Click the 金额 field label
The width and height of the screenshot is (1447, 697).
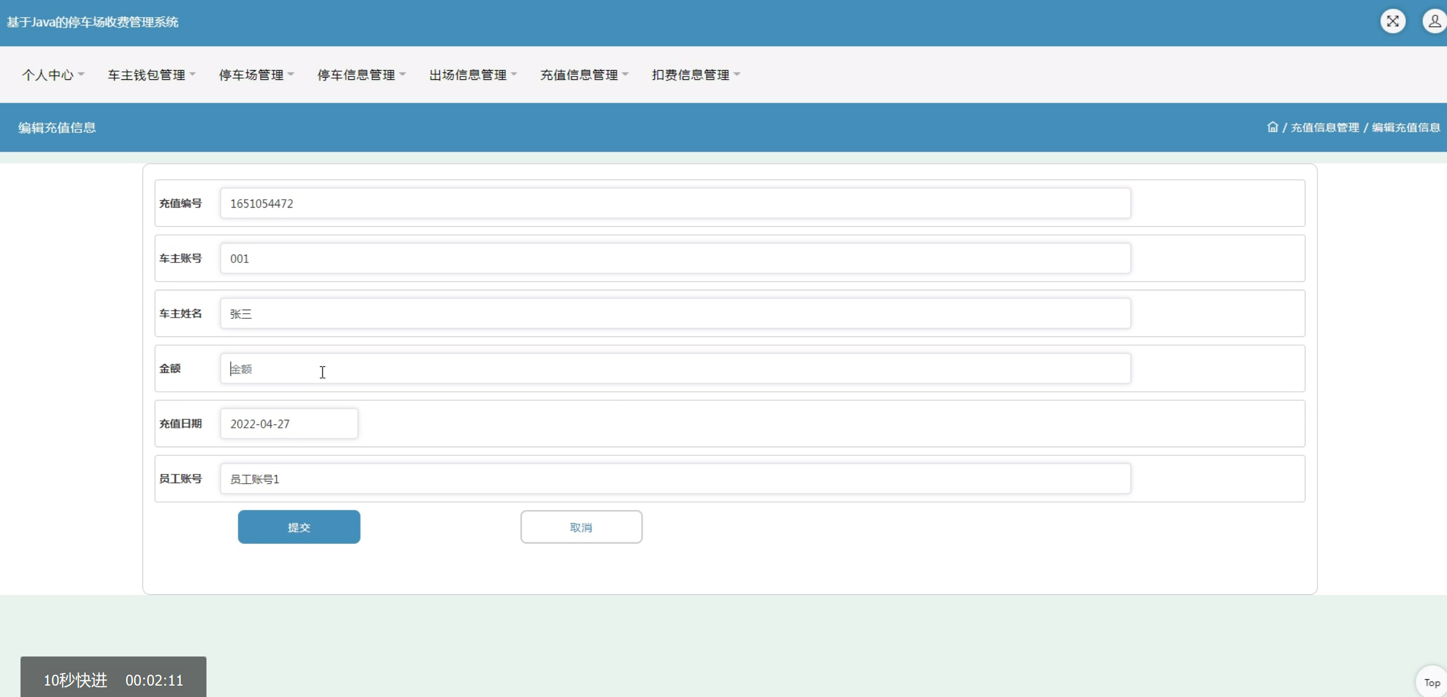[170, 368]
